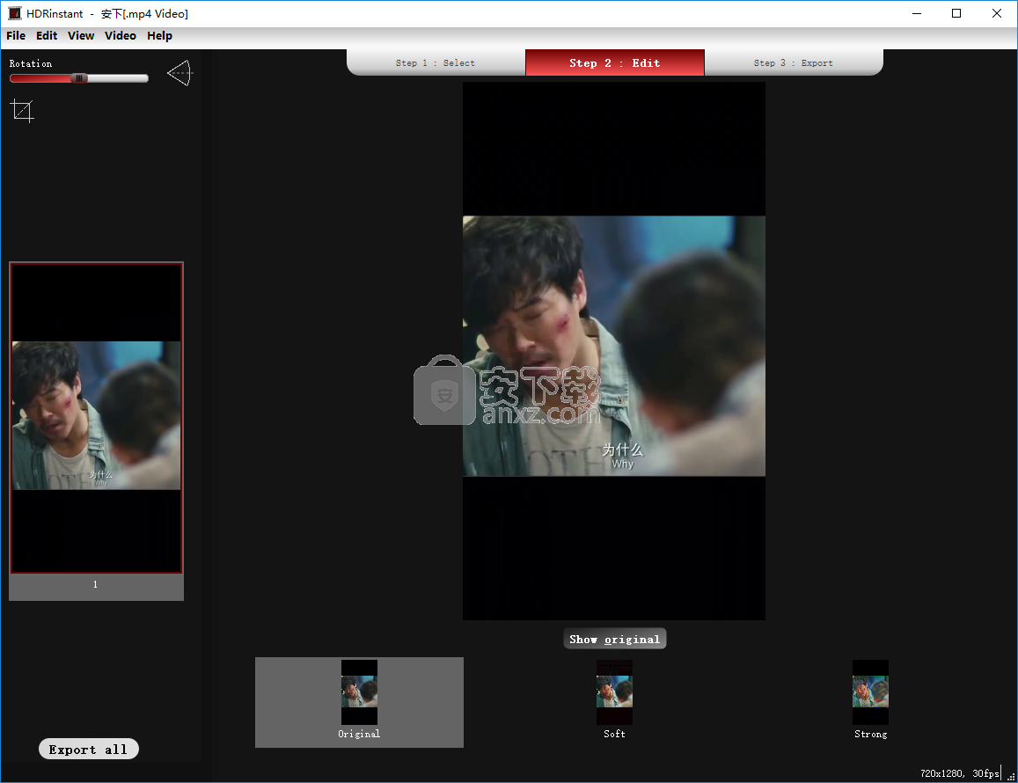Viewport: 1018px width, 783px height.
Task: Click the flip/mirror triangle icon
Action: 179,73
